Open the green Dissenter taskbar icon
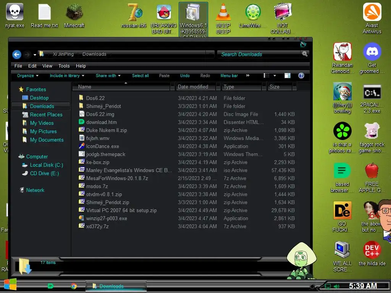Image resolution: width=391 pixels, height=293 pixels. click(51, 286)
